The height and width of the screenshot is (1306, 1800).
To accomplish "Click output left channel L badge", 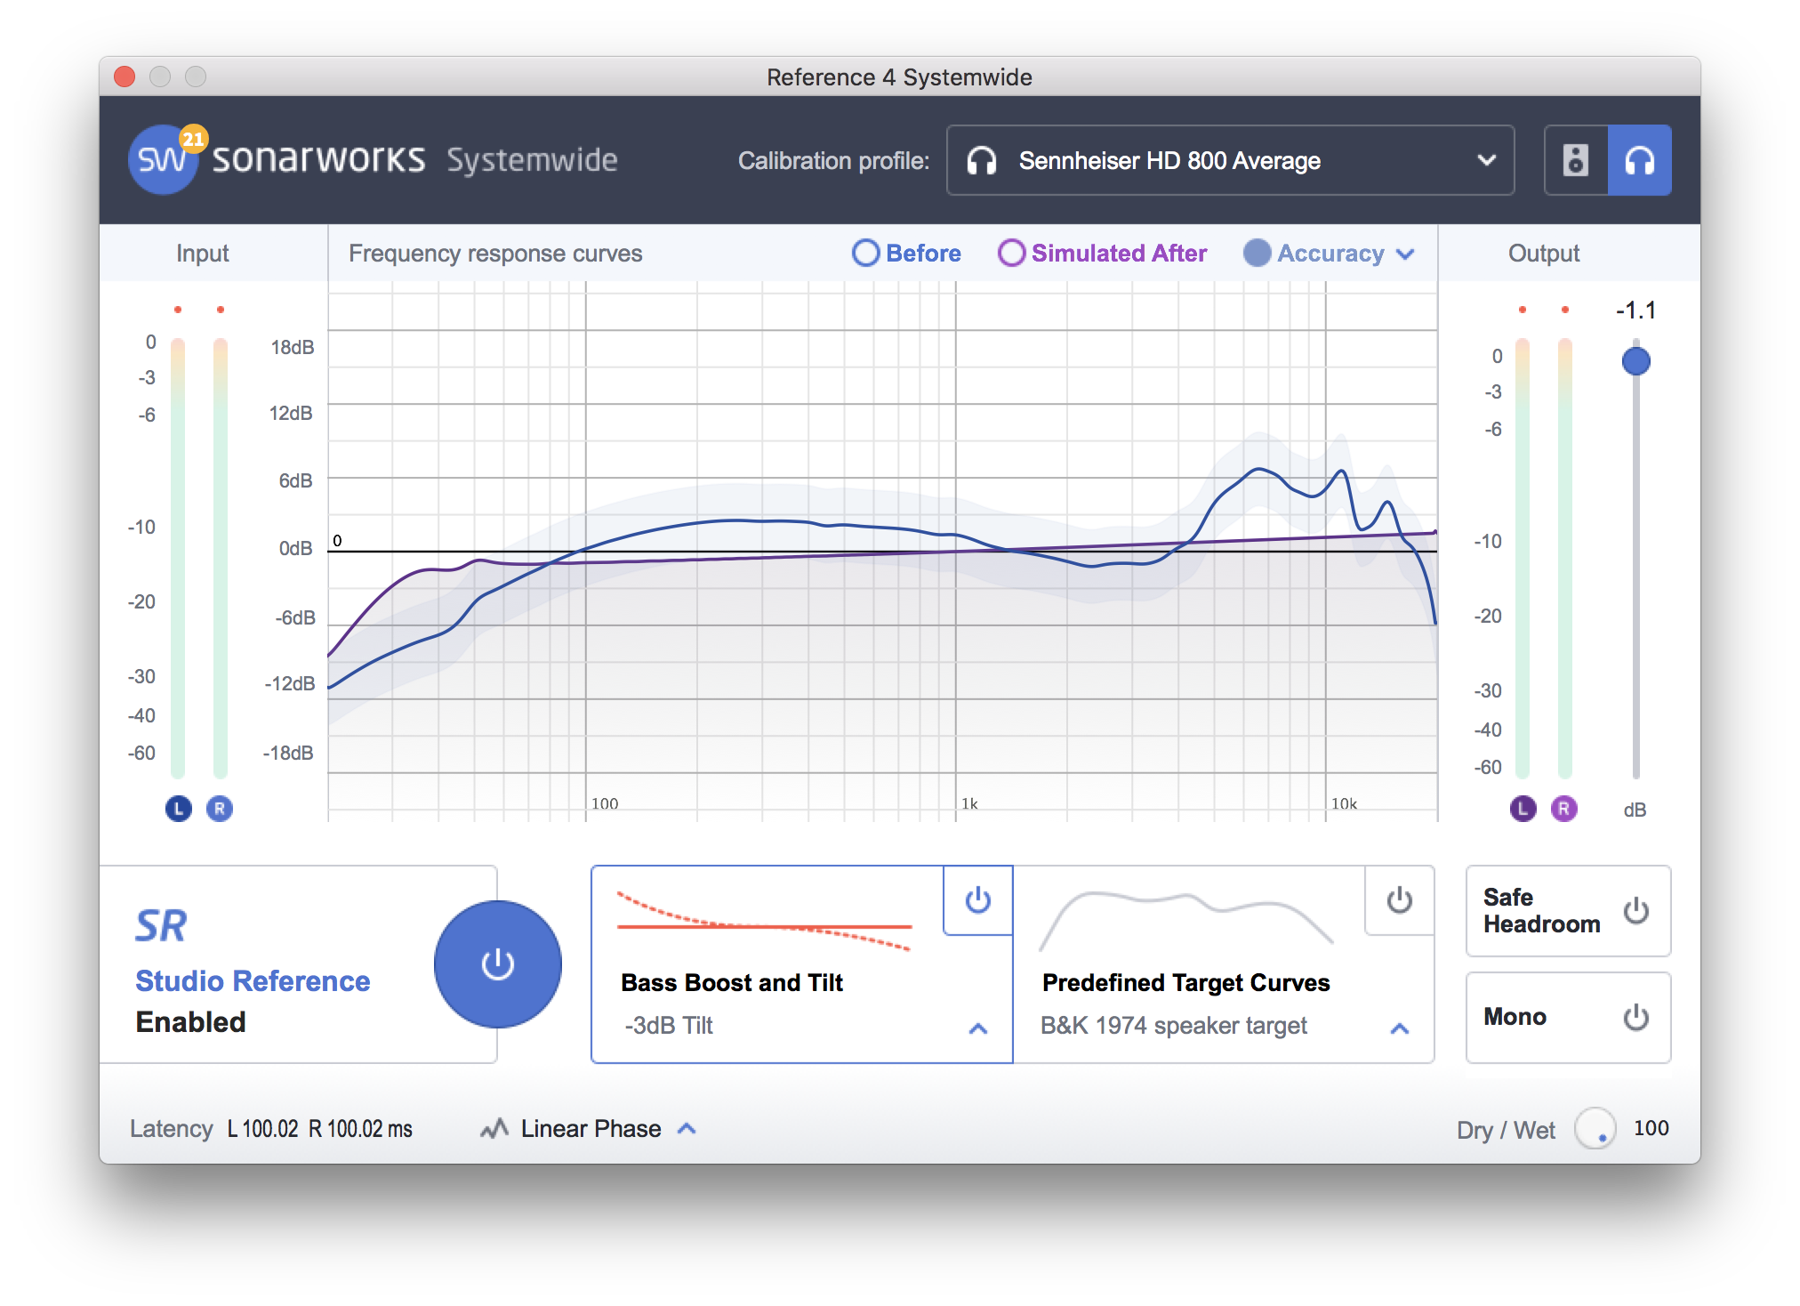I will click(1523, 808).
